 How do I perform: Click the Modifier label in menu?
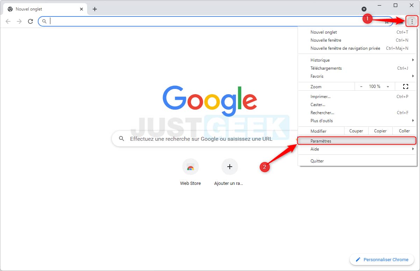[x=318, y=131]
